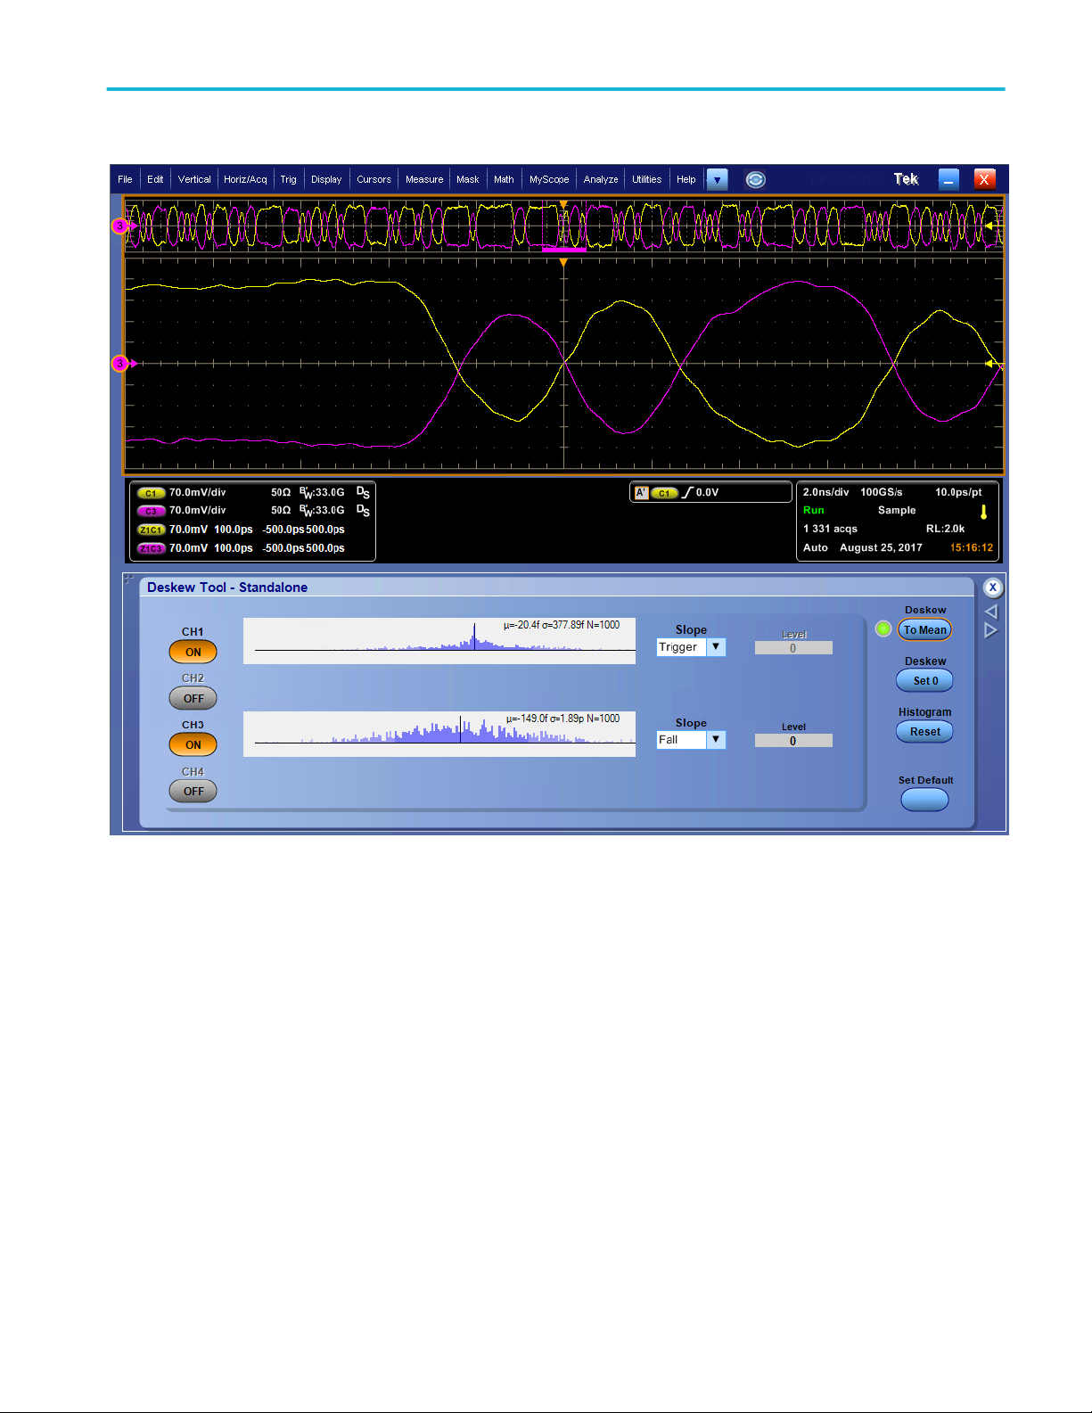This screenshot has height=1413, width=1092.
Task: Open the File menu
Action: (x=125, y=179)
